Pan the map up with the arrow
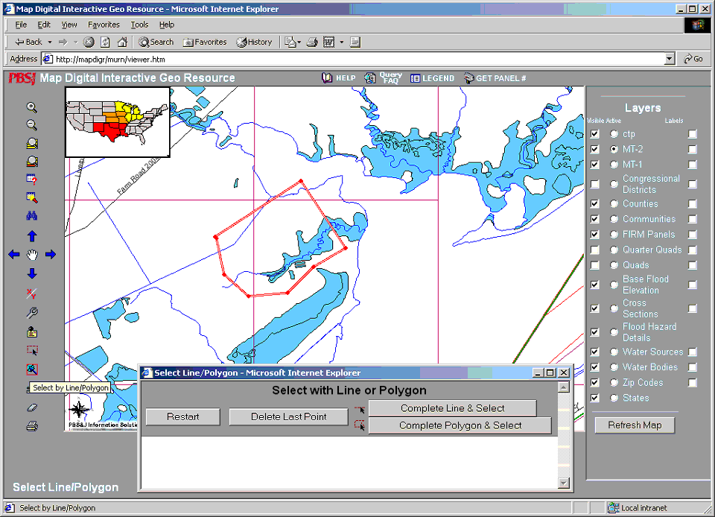 click(x=32, y=235)
